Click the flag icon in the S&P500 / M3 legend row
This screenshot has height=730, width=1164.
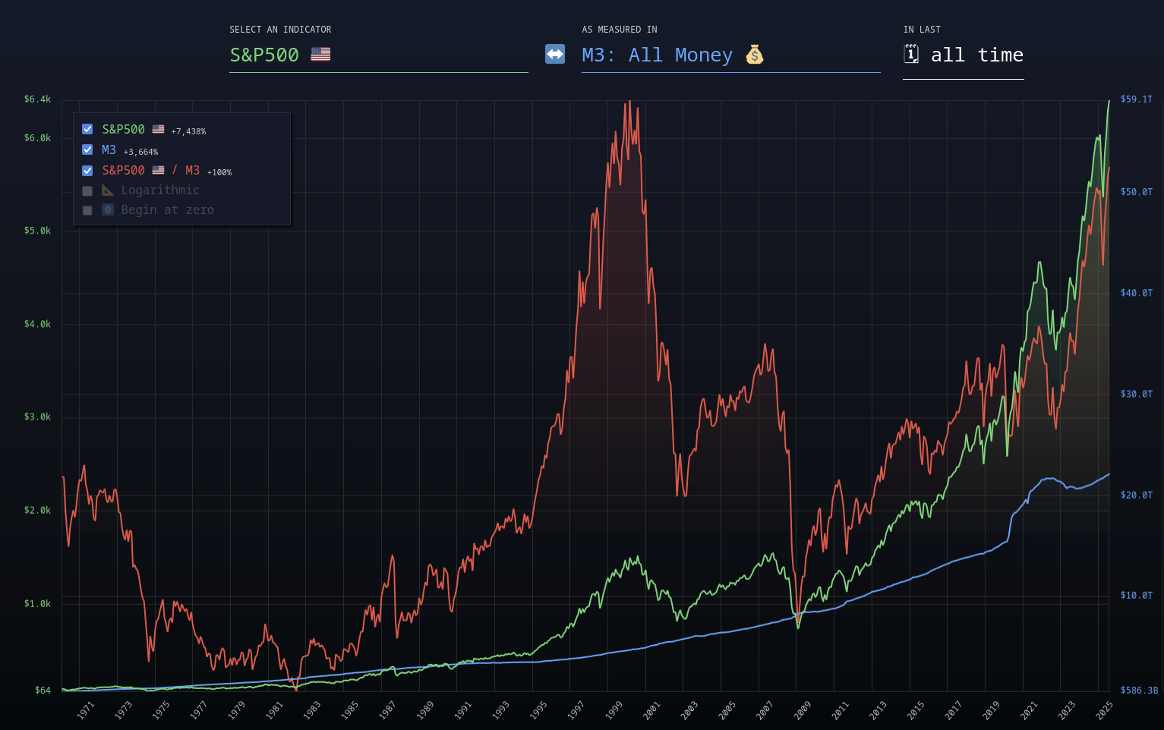(158, 170)
